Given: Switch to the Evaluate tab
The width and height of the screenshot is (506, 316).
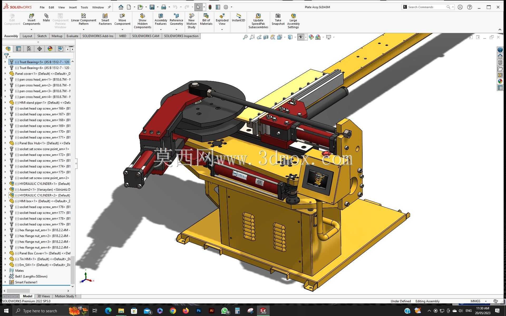Looking at the screenshot, I should tap(72, 36).
